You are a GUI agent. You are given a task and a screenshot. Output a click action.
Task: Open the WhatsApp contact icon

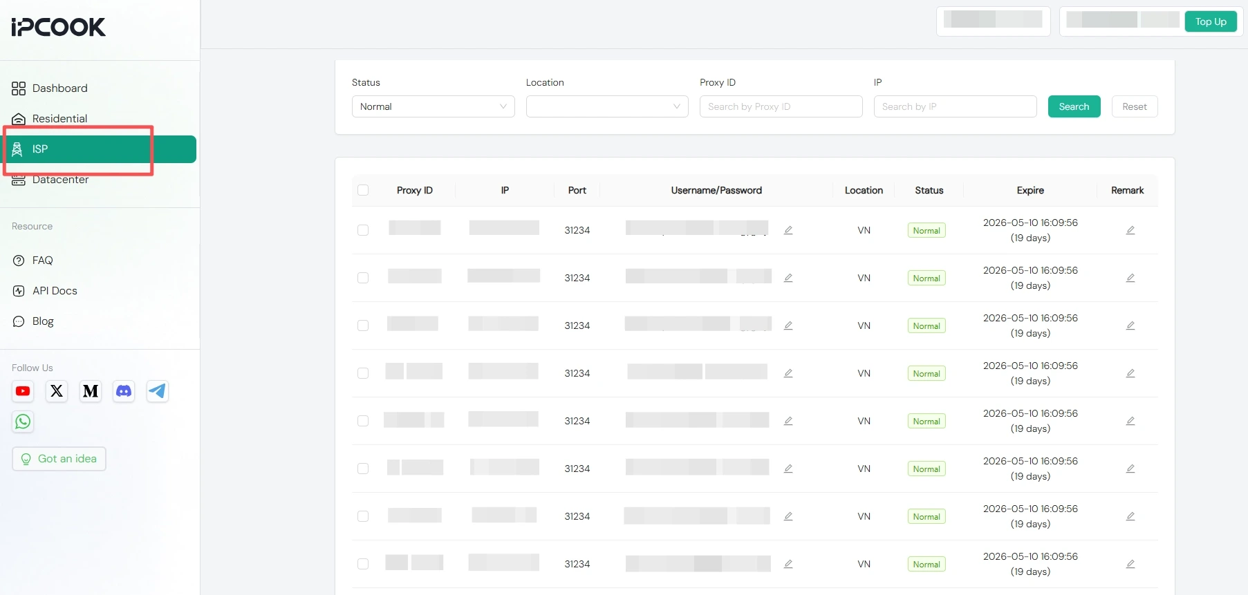click(x=23, y=422)
